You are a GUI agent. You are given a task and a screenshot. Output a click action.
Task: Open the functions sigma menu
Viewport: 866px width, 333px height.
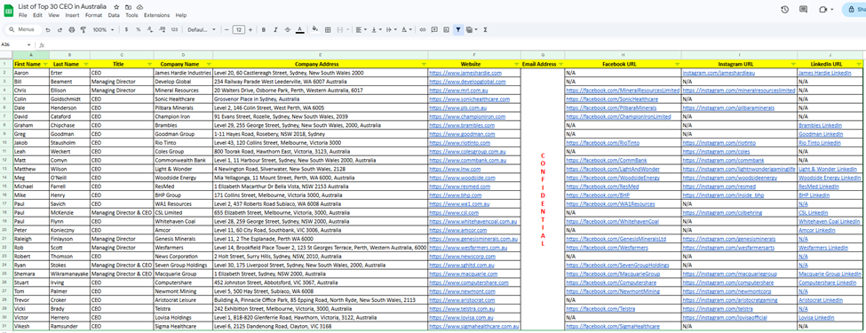pos(485,29)
